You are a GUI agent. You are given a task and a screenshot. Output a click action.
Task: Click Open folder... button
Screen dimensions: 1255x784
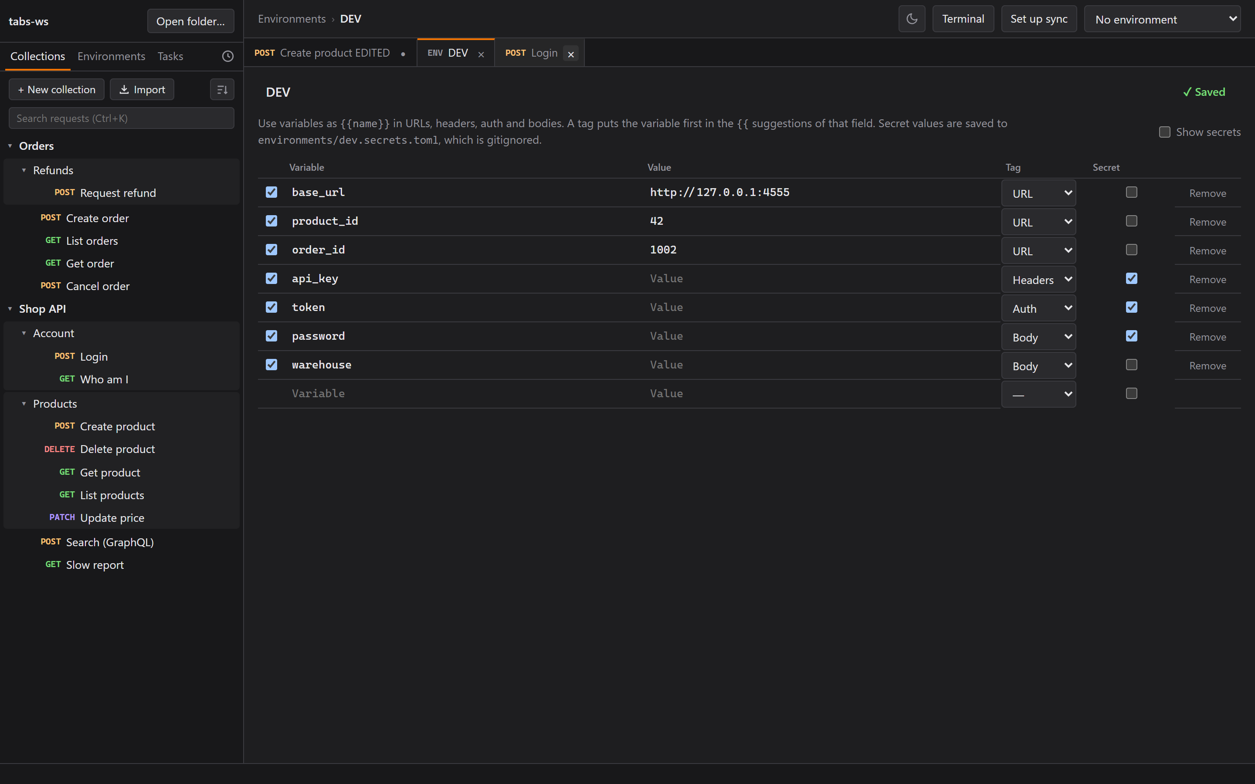(x=190, y=21)
